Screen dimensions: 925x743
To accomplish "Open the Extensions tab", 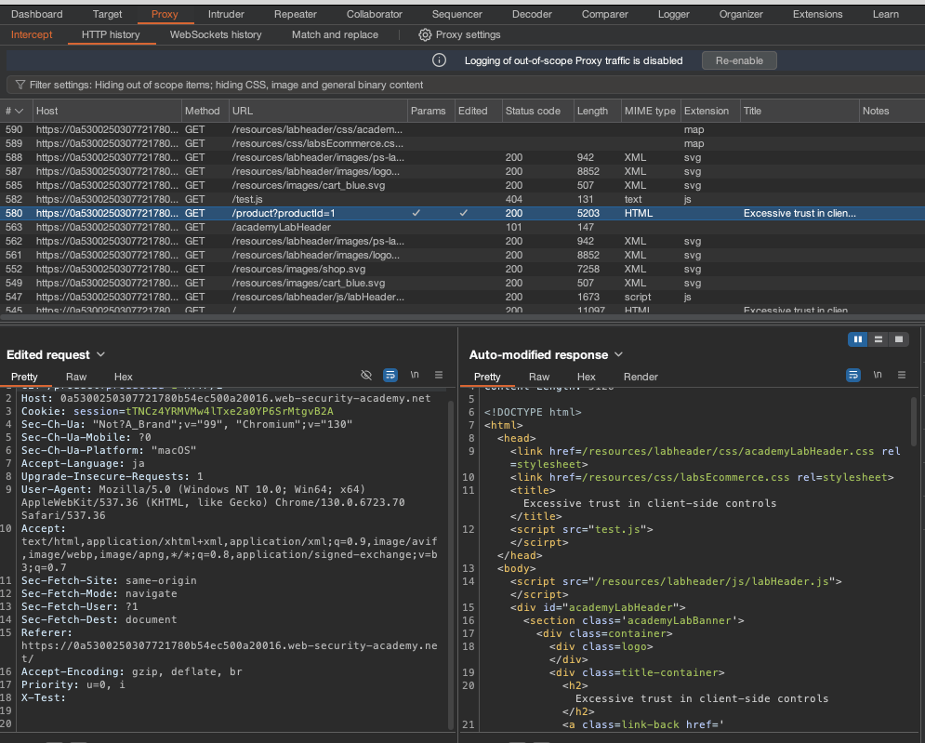I will tap(818, 14).
